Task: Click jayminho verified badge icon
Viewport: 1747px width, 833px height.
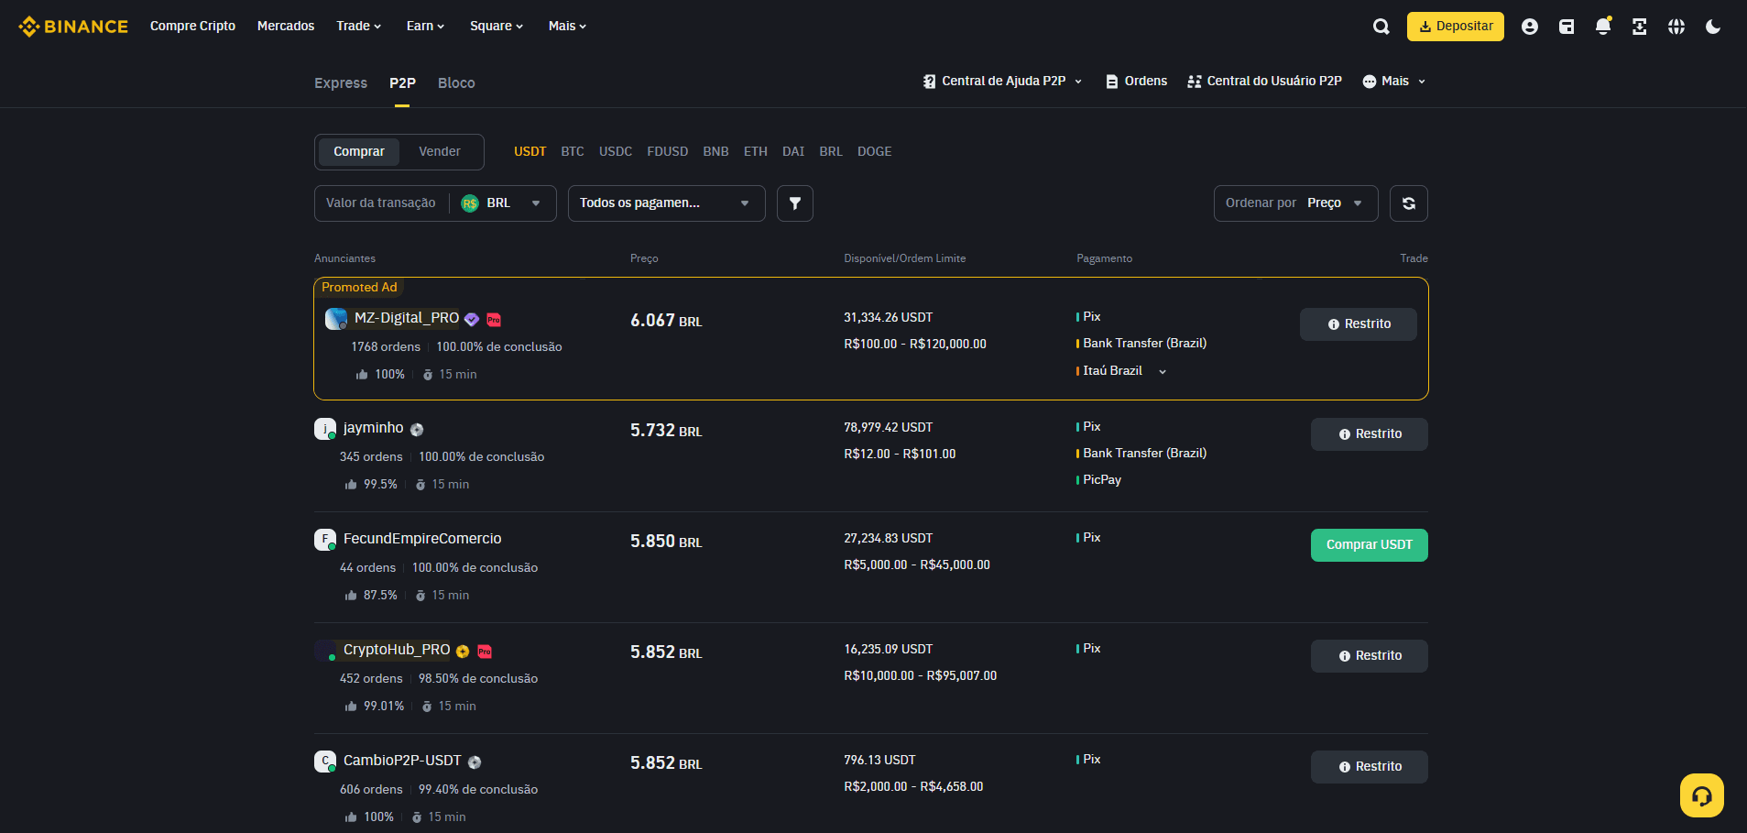Action: point(417,429)
